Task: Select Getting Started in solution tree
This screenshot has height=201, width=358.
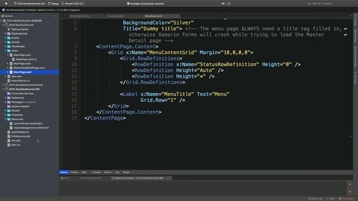Action: click(x=20, y=30)
